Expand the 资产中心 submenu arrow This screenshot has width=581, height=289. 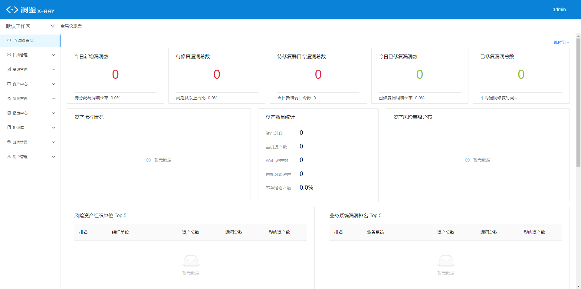click(54, 84)
